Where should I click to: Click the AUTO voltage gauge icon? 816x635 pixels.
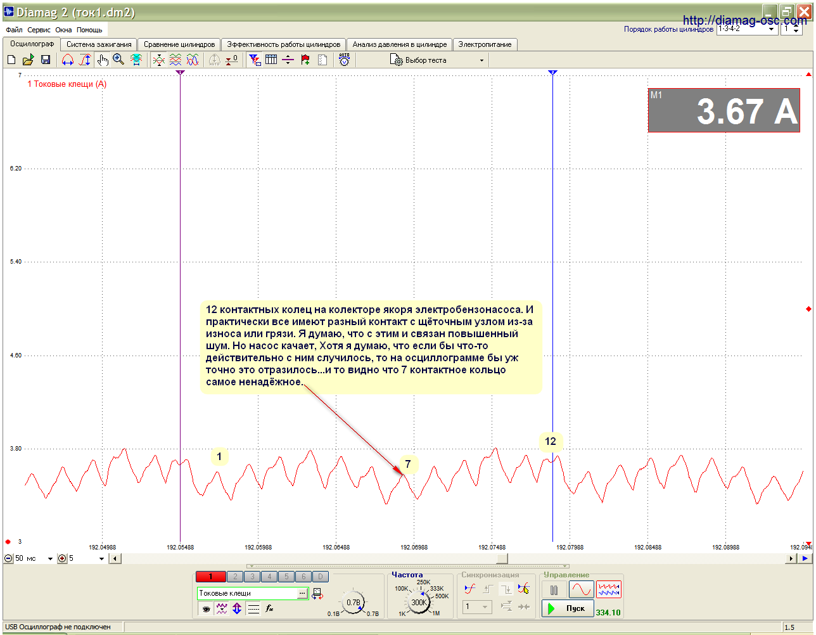point(344,60)
